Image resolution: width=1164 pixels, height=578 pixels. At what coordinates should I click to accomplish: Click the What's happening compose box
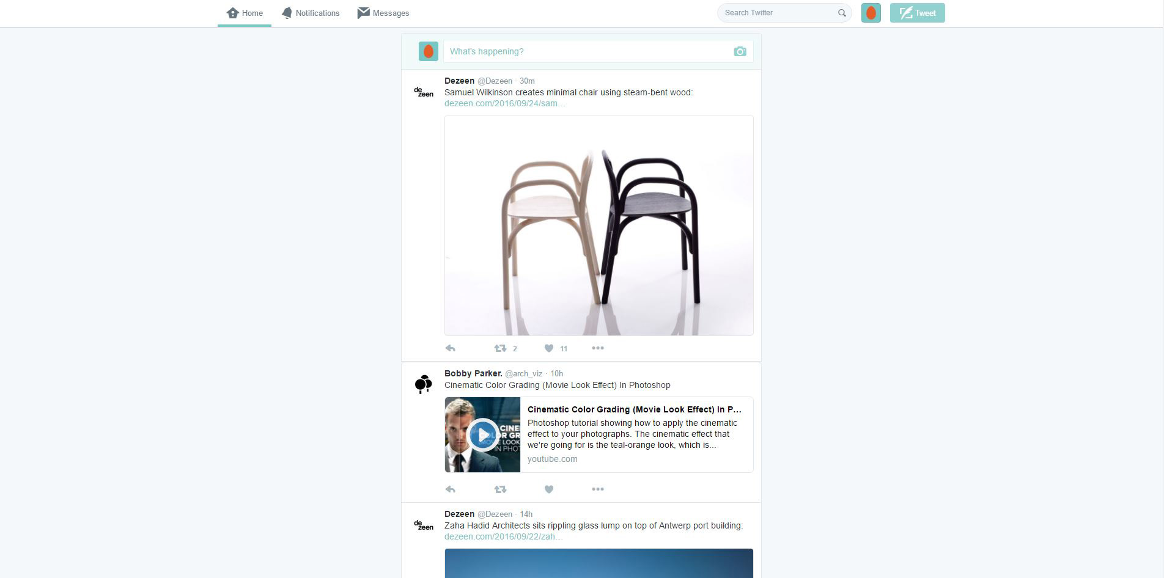(598, 51)
